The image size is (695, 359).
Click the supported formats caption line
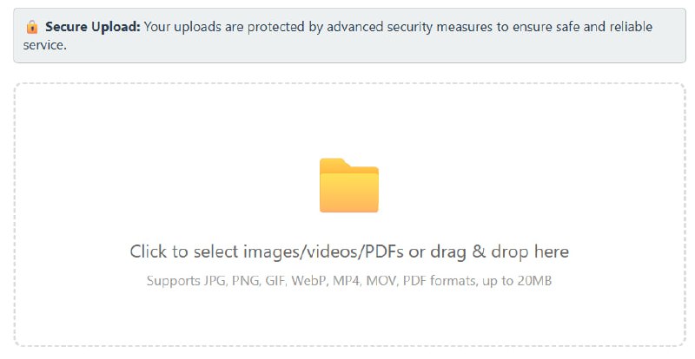click(x=349, y=281)
